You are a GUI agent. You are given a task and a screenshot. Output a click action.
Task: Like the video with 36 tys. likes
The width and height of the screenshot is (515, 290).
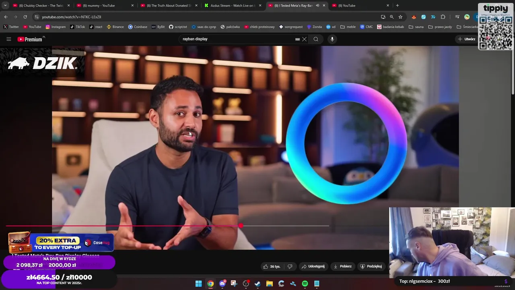point(272,266)
